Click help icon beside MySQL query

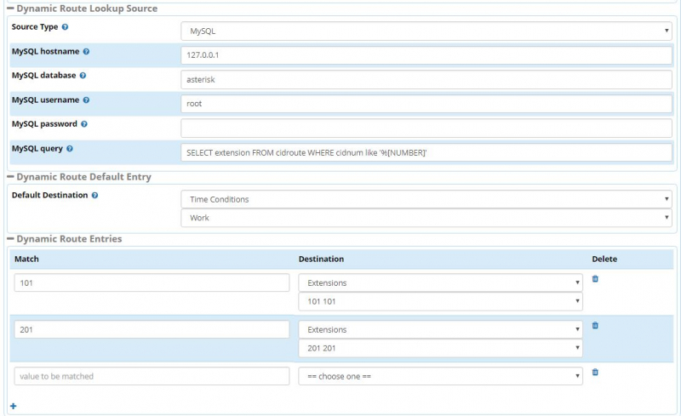point(70,149)
